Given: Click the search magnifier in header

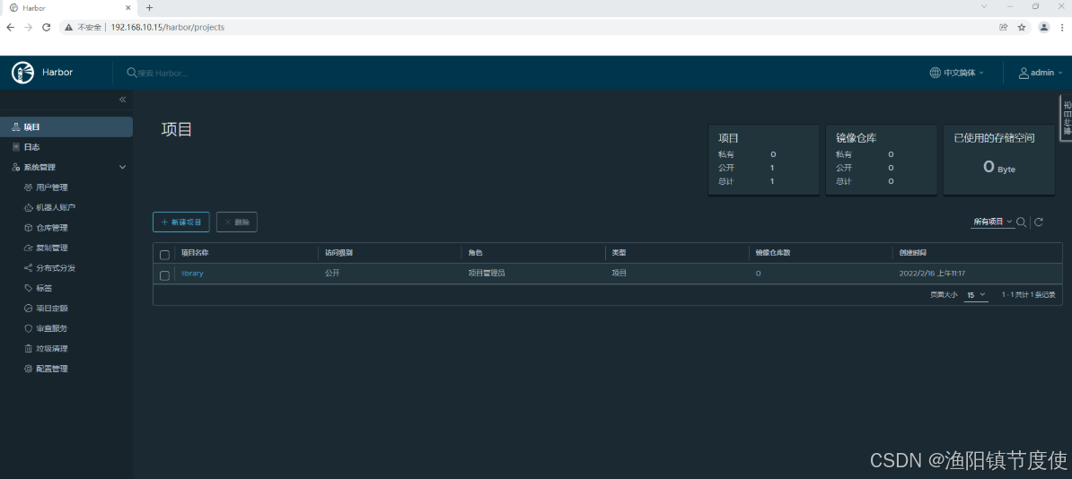Looking at the screenshot, I should pyautogui.click(x=131, y=73).
